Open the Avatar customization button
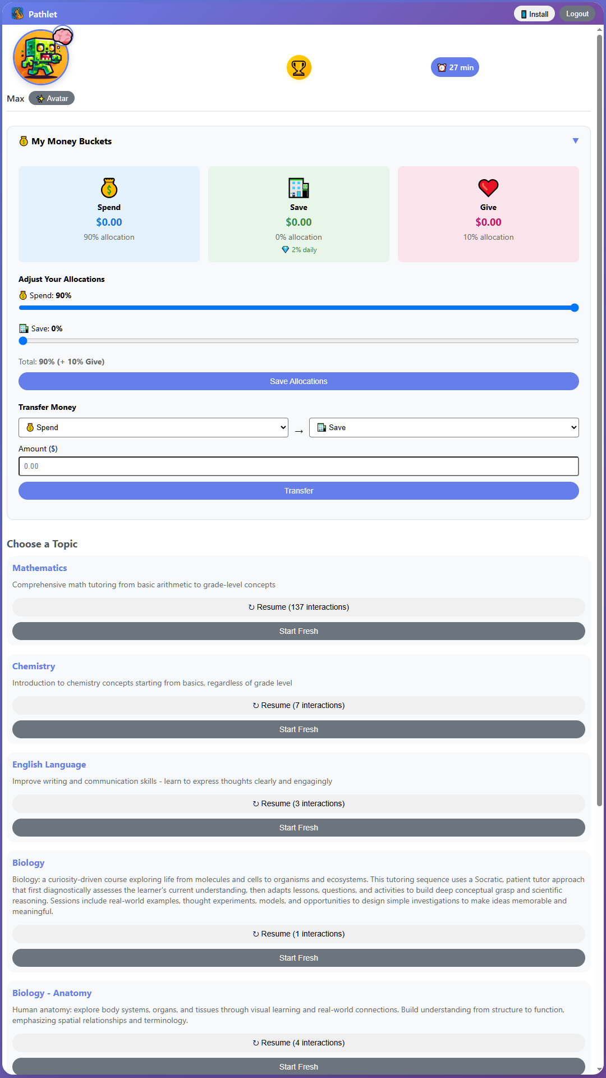Image resolution: width=606 pixels, height=1078 pixels. tap(52, 98)
